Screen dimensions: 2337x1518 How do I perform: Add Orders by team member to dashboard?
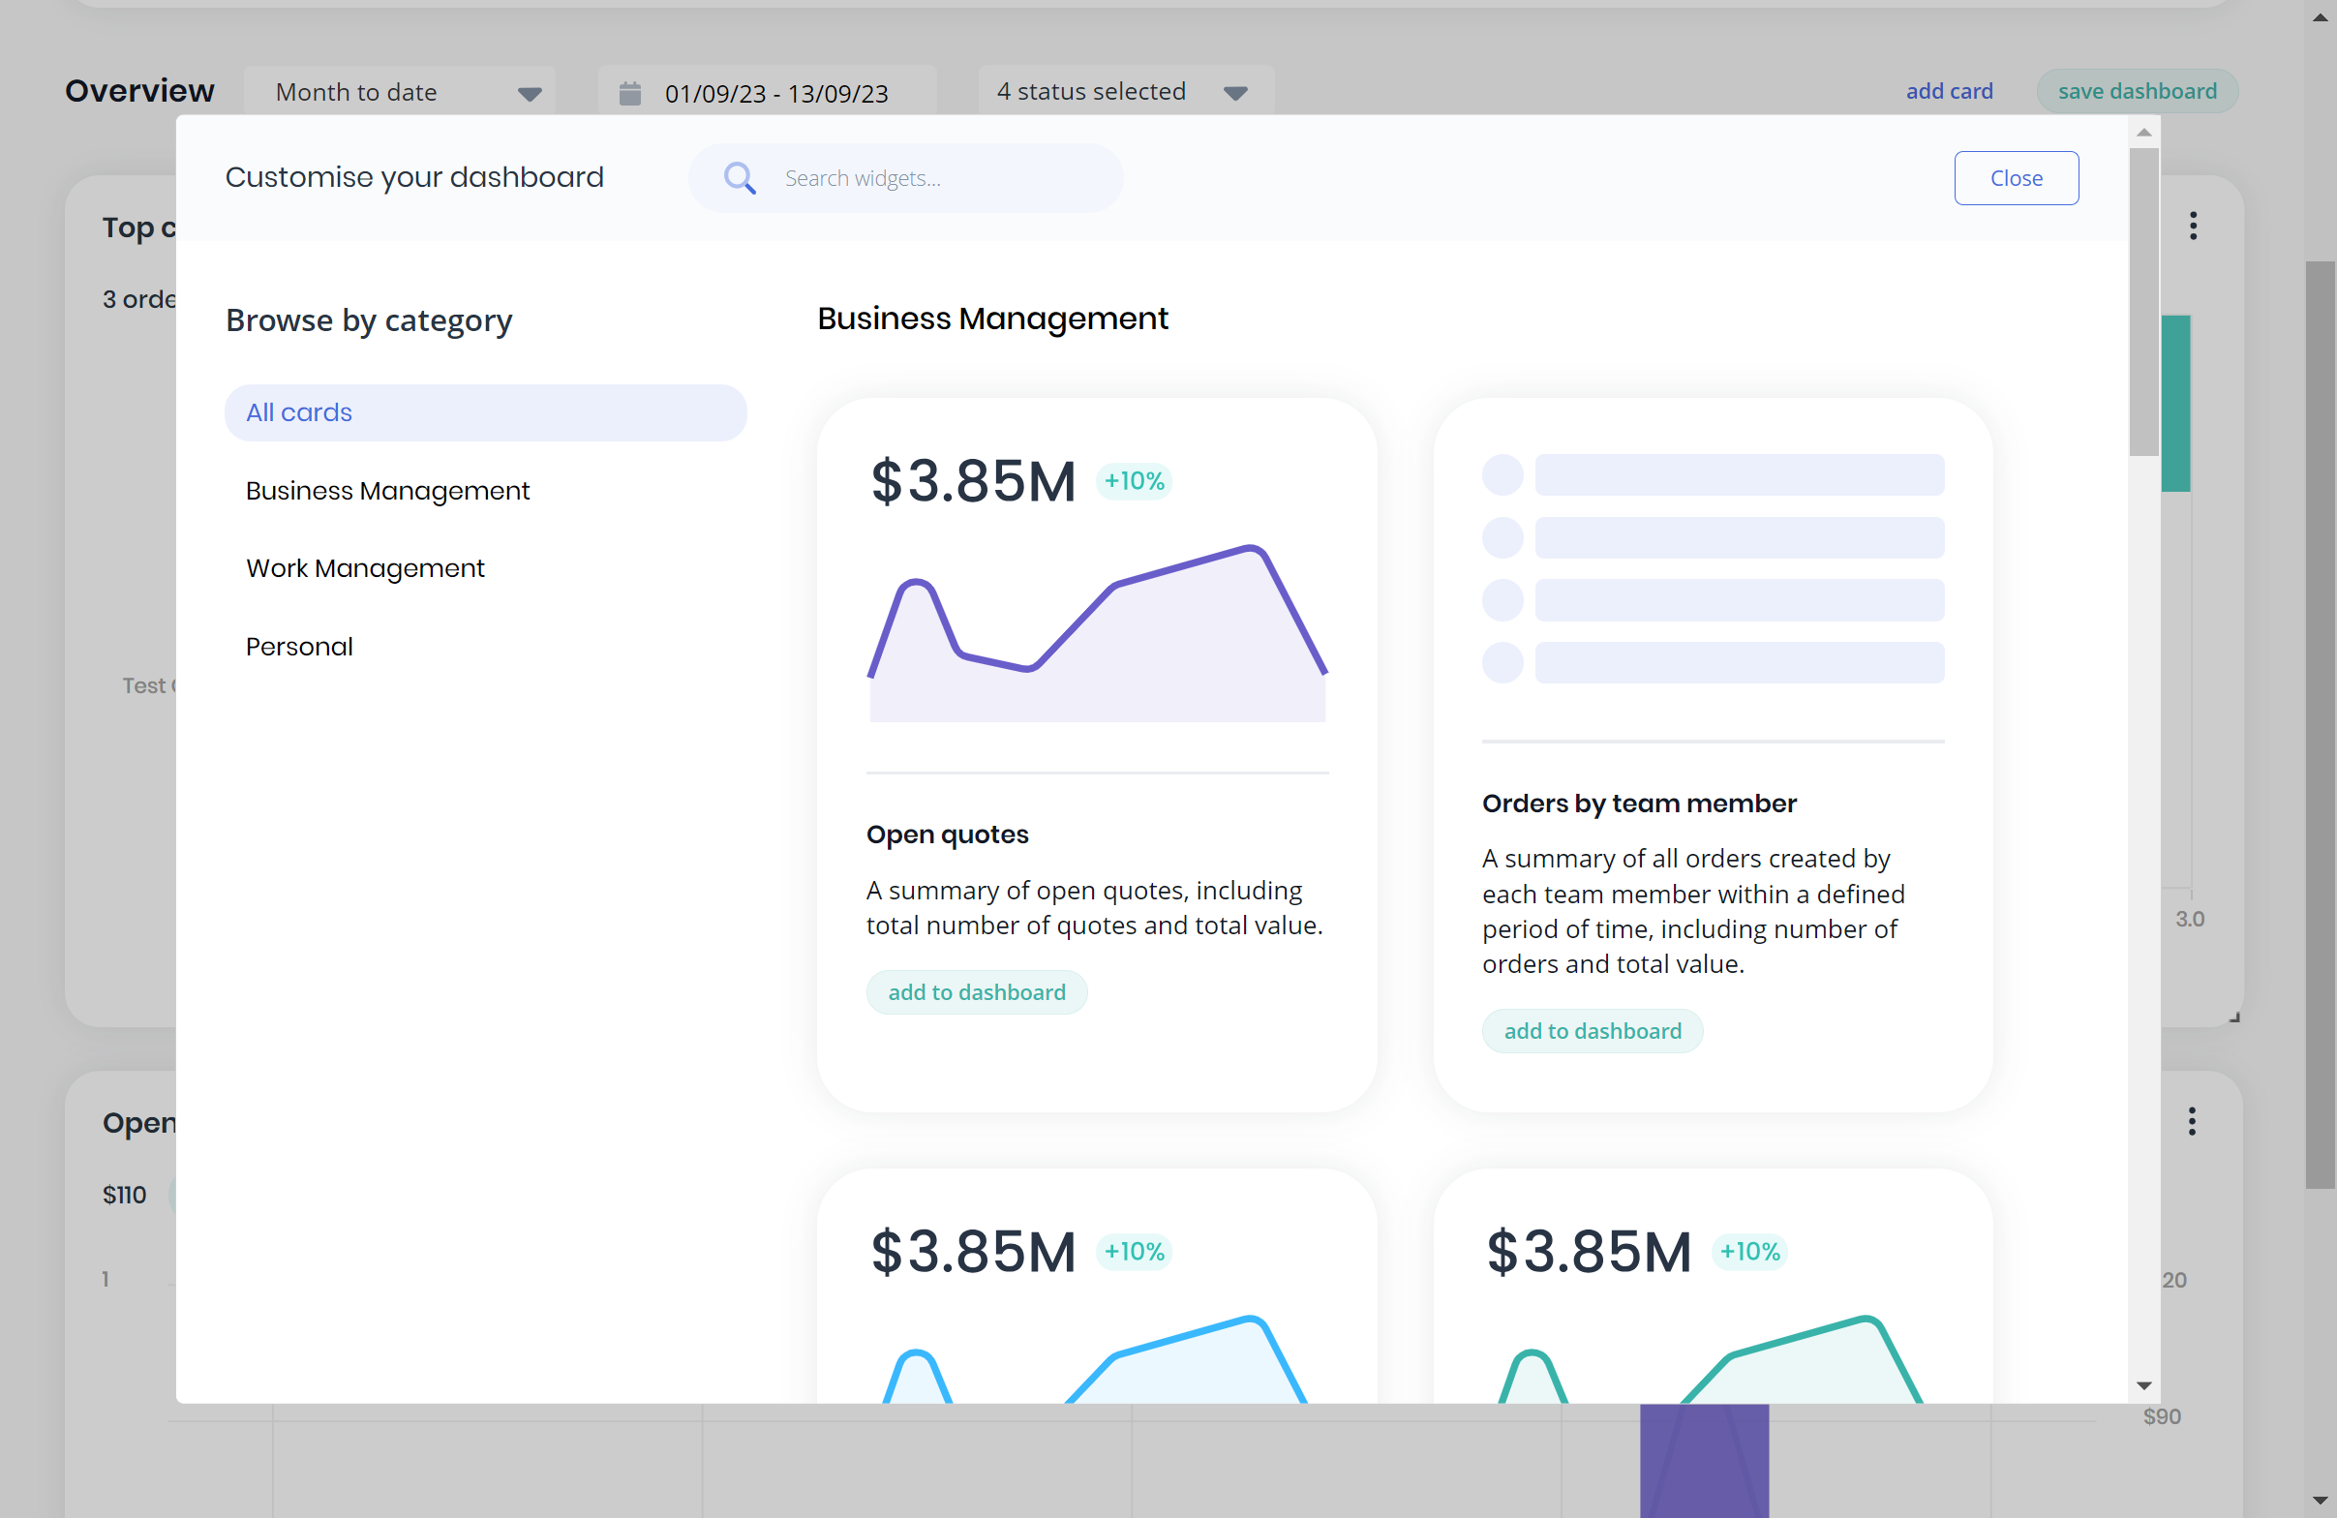click(x=1592, y=1031)
